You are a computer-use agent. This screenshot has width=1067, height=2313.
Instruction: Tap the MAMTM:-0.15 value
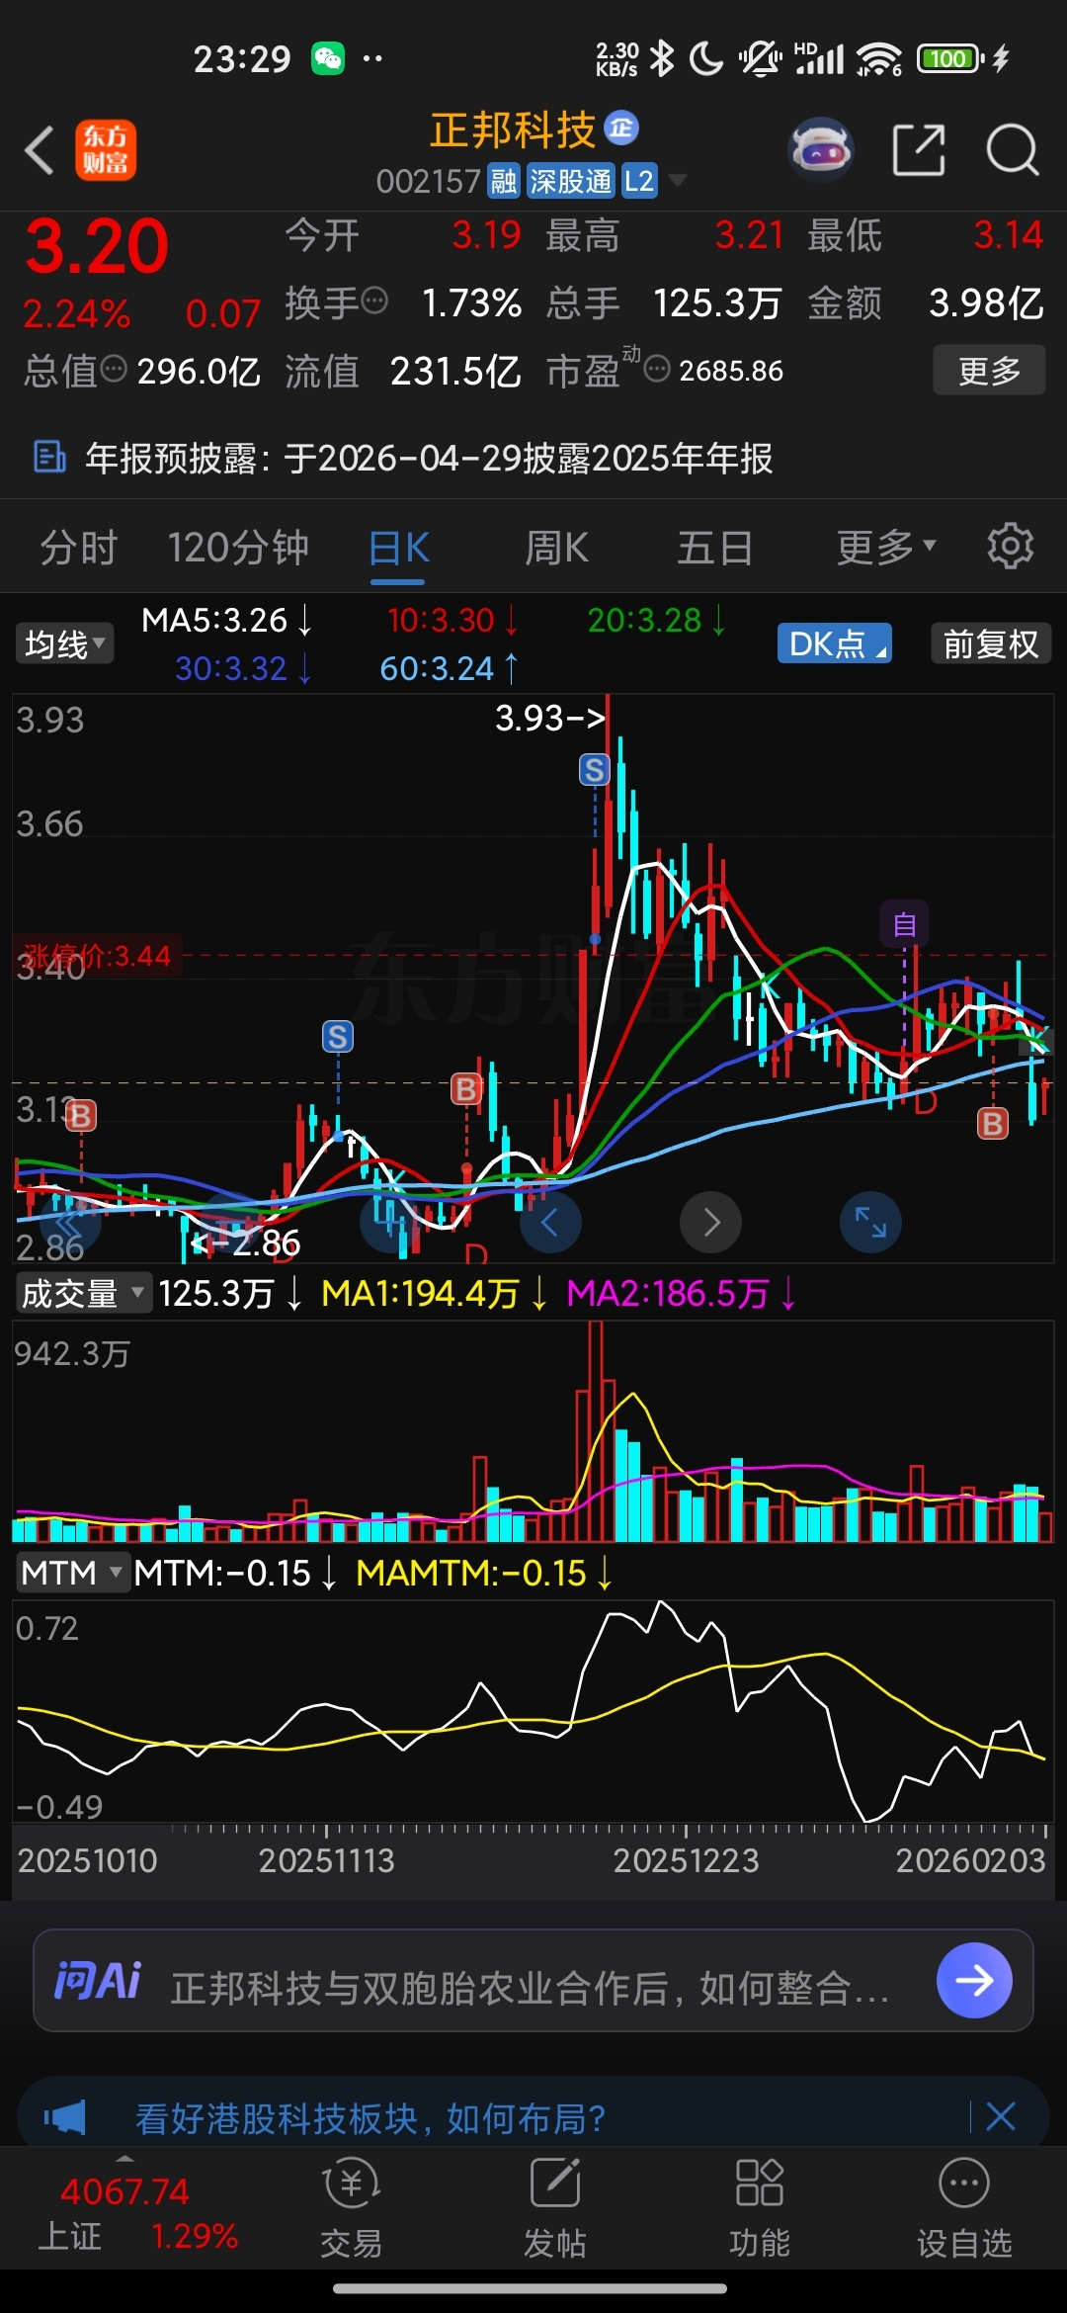[484, 1573]
